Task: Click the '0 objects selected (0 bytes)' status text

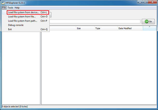Action: click(x=15, y=107)
